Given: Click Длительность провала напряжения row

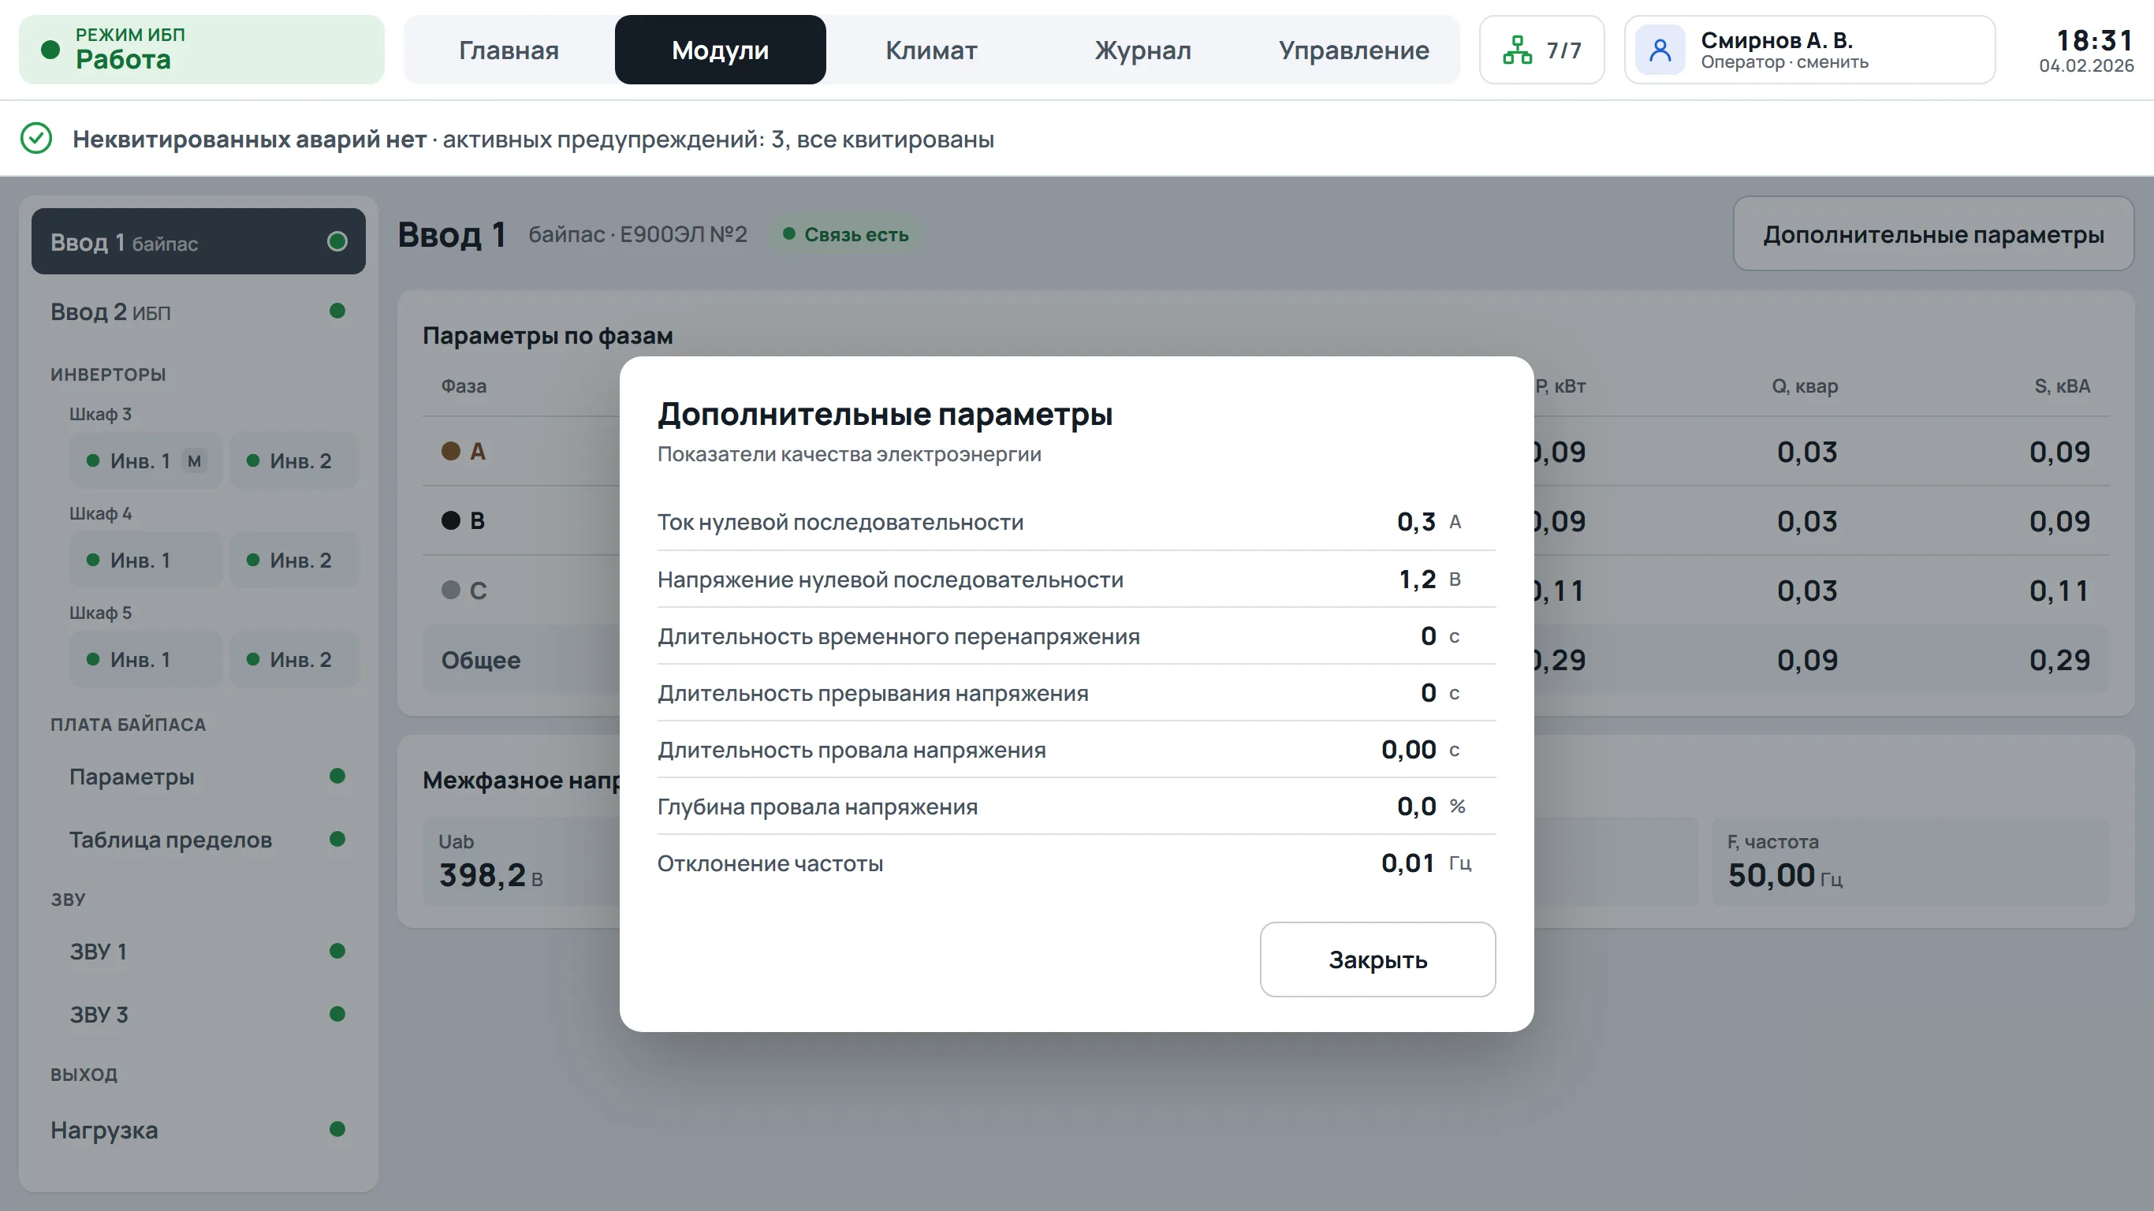Looking at the screenshot, I should coord(1076,749).
